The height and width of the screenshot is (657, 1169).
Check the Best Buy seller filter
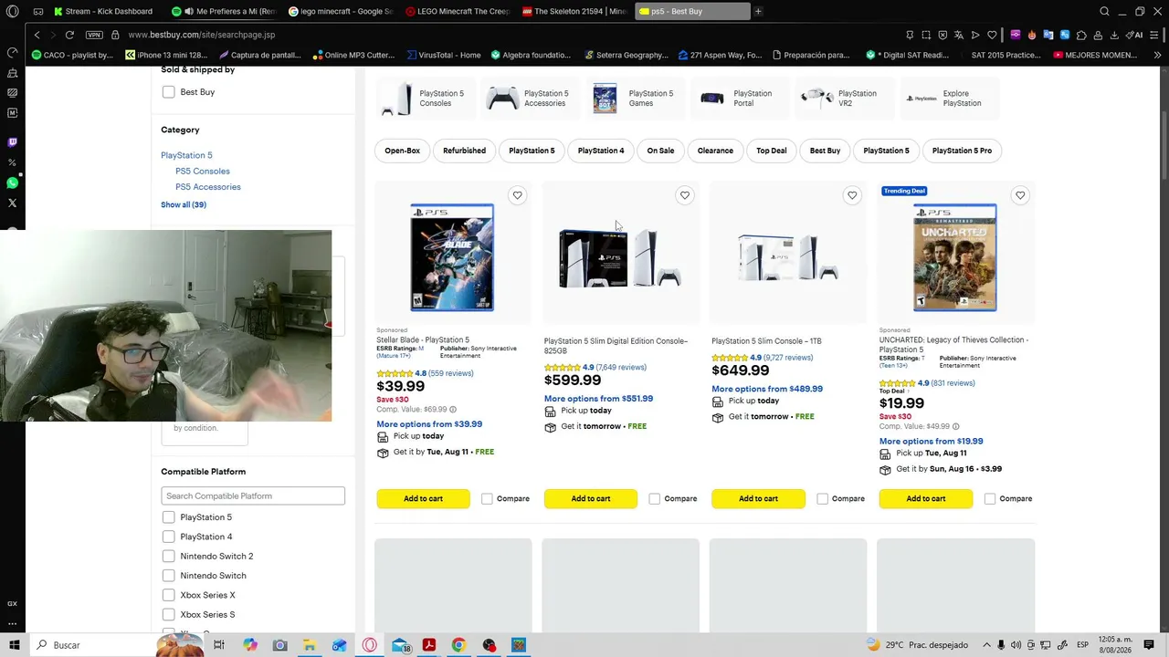(168, 92)
